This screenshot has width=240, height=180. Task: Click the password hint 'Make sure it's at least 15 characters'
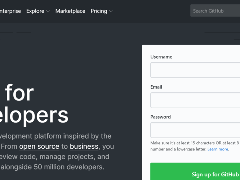[x=183, y=143]
